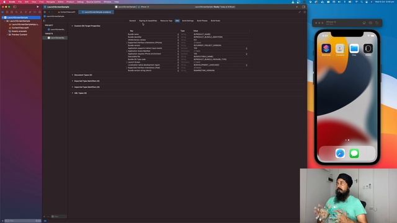Open the LaunchScreenSample scheme selector
This screenshot has width=397, height=223.
tap(125, 7)
